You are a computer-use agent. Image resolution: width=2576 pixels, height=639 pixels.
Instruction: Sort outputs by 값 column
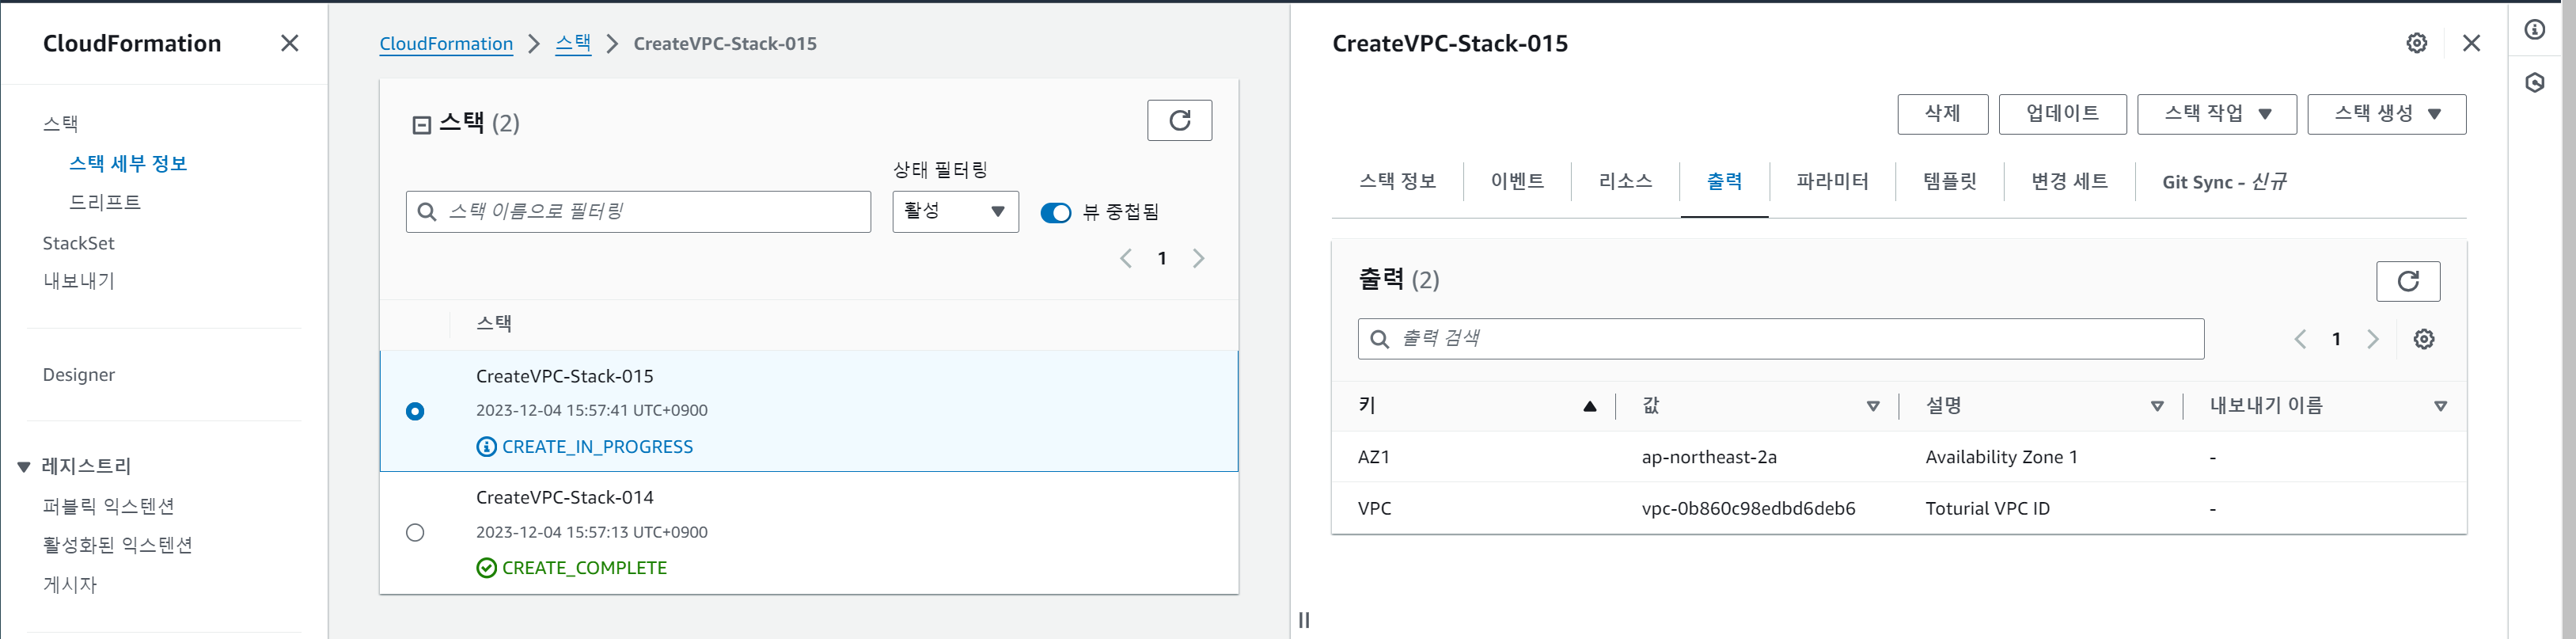click(1872, 406)
